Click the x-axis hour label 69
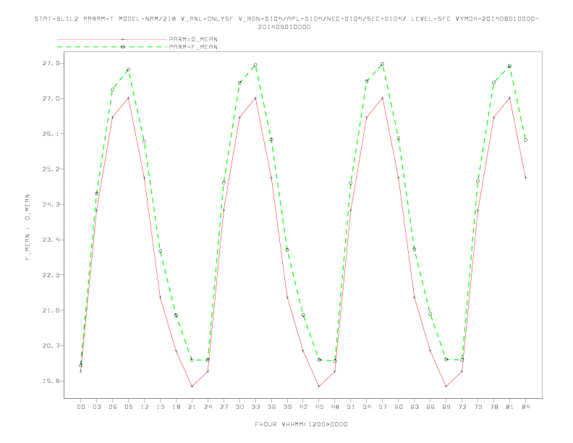Viewport: 573px width, 443px height. [x=446, y=407]
